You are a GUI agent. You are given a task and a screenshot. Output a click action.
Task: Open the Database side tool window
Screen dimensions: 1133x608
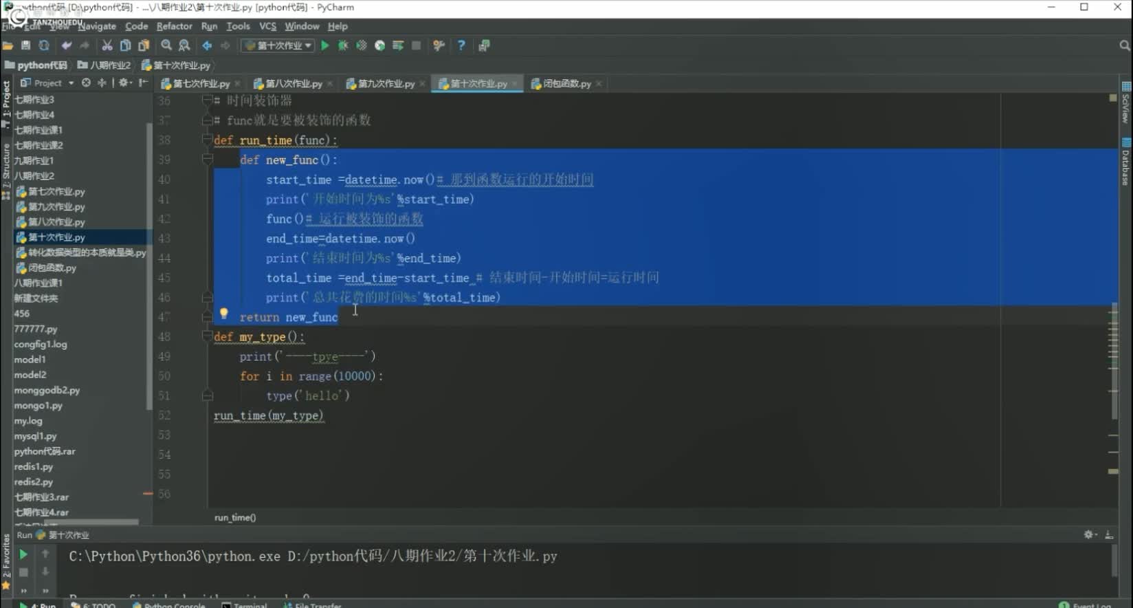[x=1126, y=162]
